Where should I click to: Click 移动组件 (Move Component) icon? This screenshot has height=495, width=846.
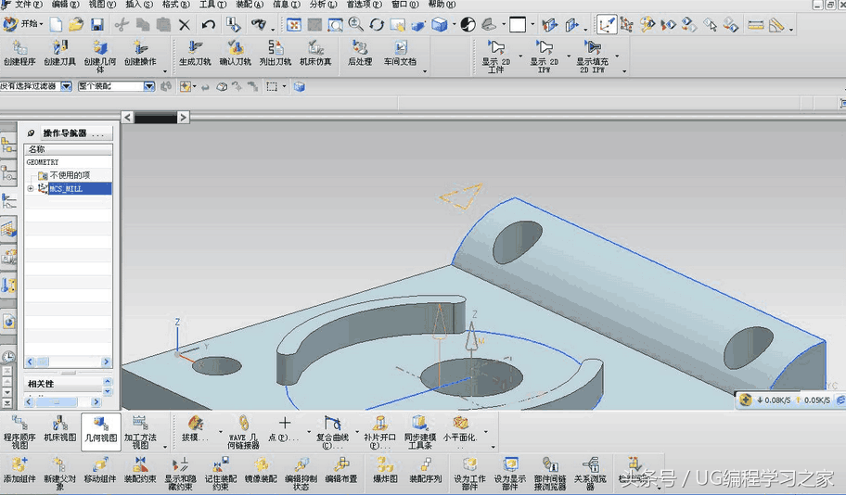100,470
